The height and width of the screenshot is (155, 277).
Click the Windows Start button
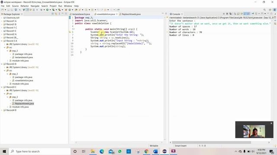pyautogui.click(x=4, y=151)
